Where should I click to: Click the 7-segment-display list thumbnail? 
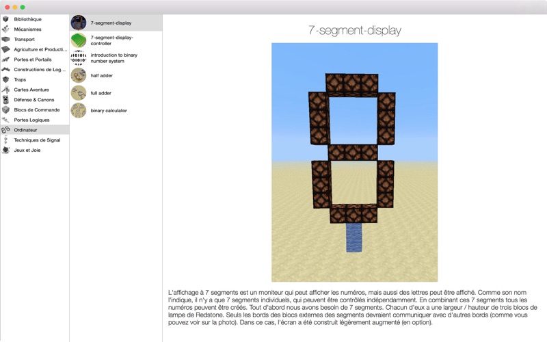click(79, 23)
